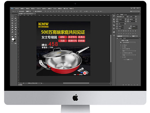Screen dimensions: 150x113
Task: Select the Rectangular Marquee tool
Action: point(12,16)
